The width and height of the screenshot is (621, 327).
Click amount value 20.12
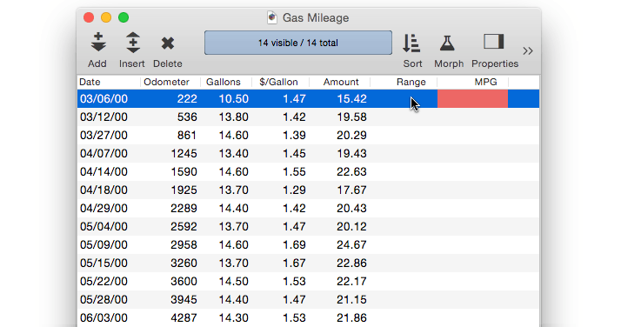(351, 226)
